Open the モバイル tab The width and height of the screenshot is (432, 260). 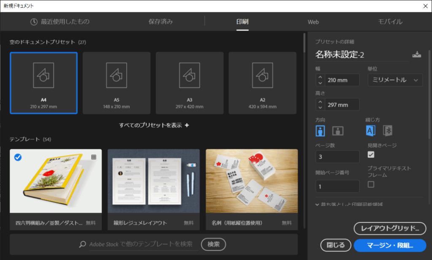click(x=390, y=22)
